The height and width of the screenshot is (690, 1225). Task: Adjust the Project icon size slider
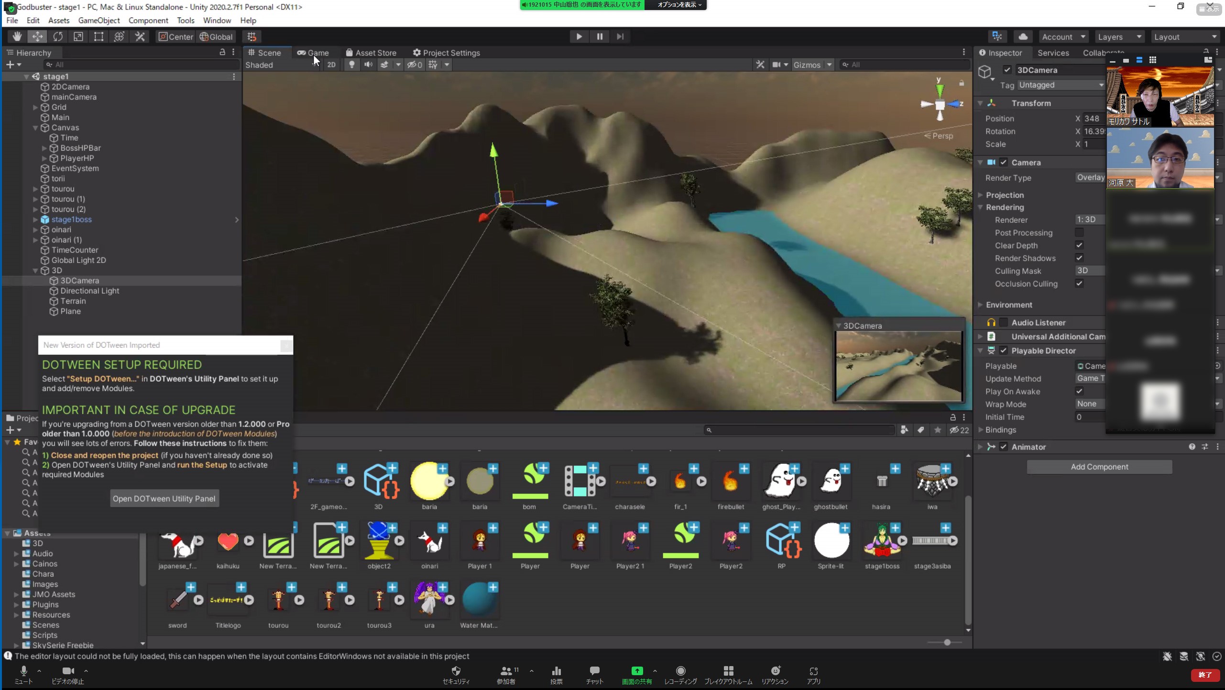coord(947,642)
